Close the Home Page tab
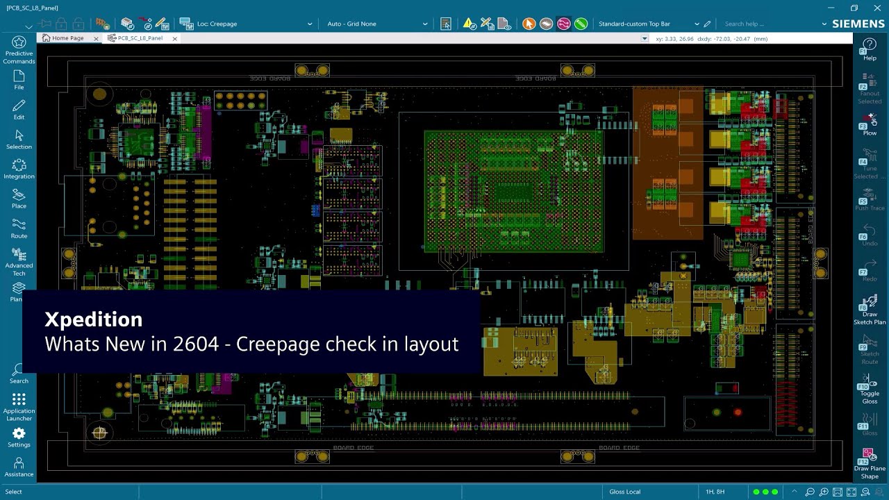Screen dimensions: 889x500 point(96,38)
